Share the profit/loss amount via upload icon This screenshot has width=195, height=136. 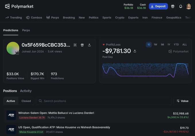click(x=135, y=51)
